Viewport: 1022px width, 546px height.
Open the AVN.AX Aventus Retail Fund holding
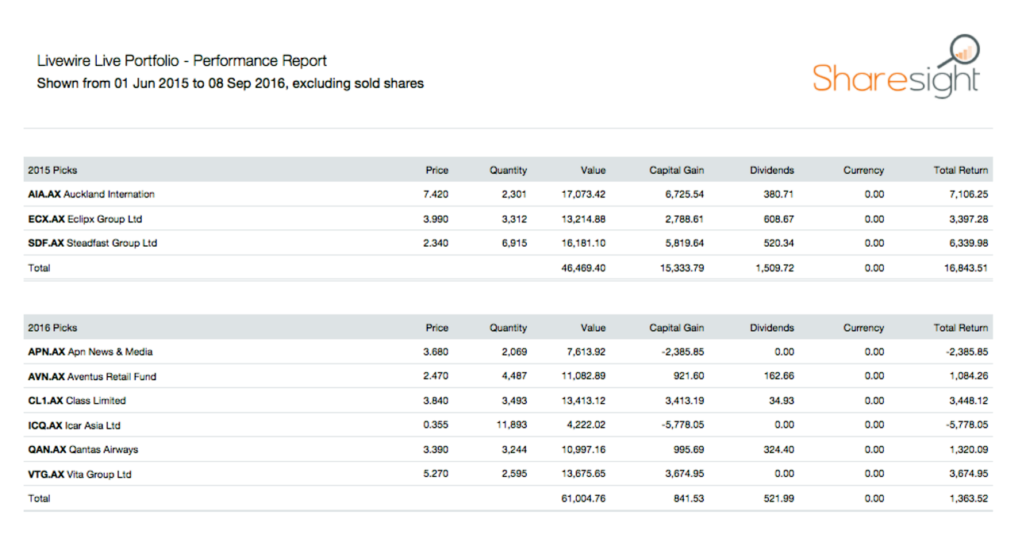click(x=94, y=375)
